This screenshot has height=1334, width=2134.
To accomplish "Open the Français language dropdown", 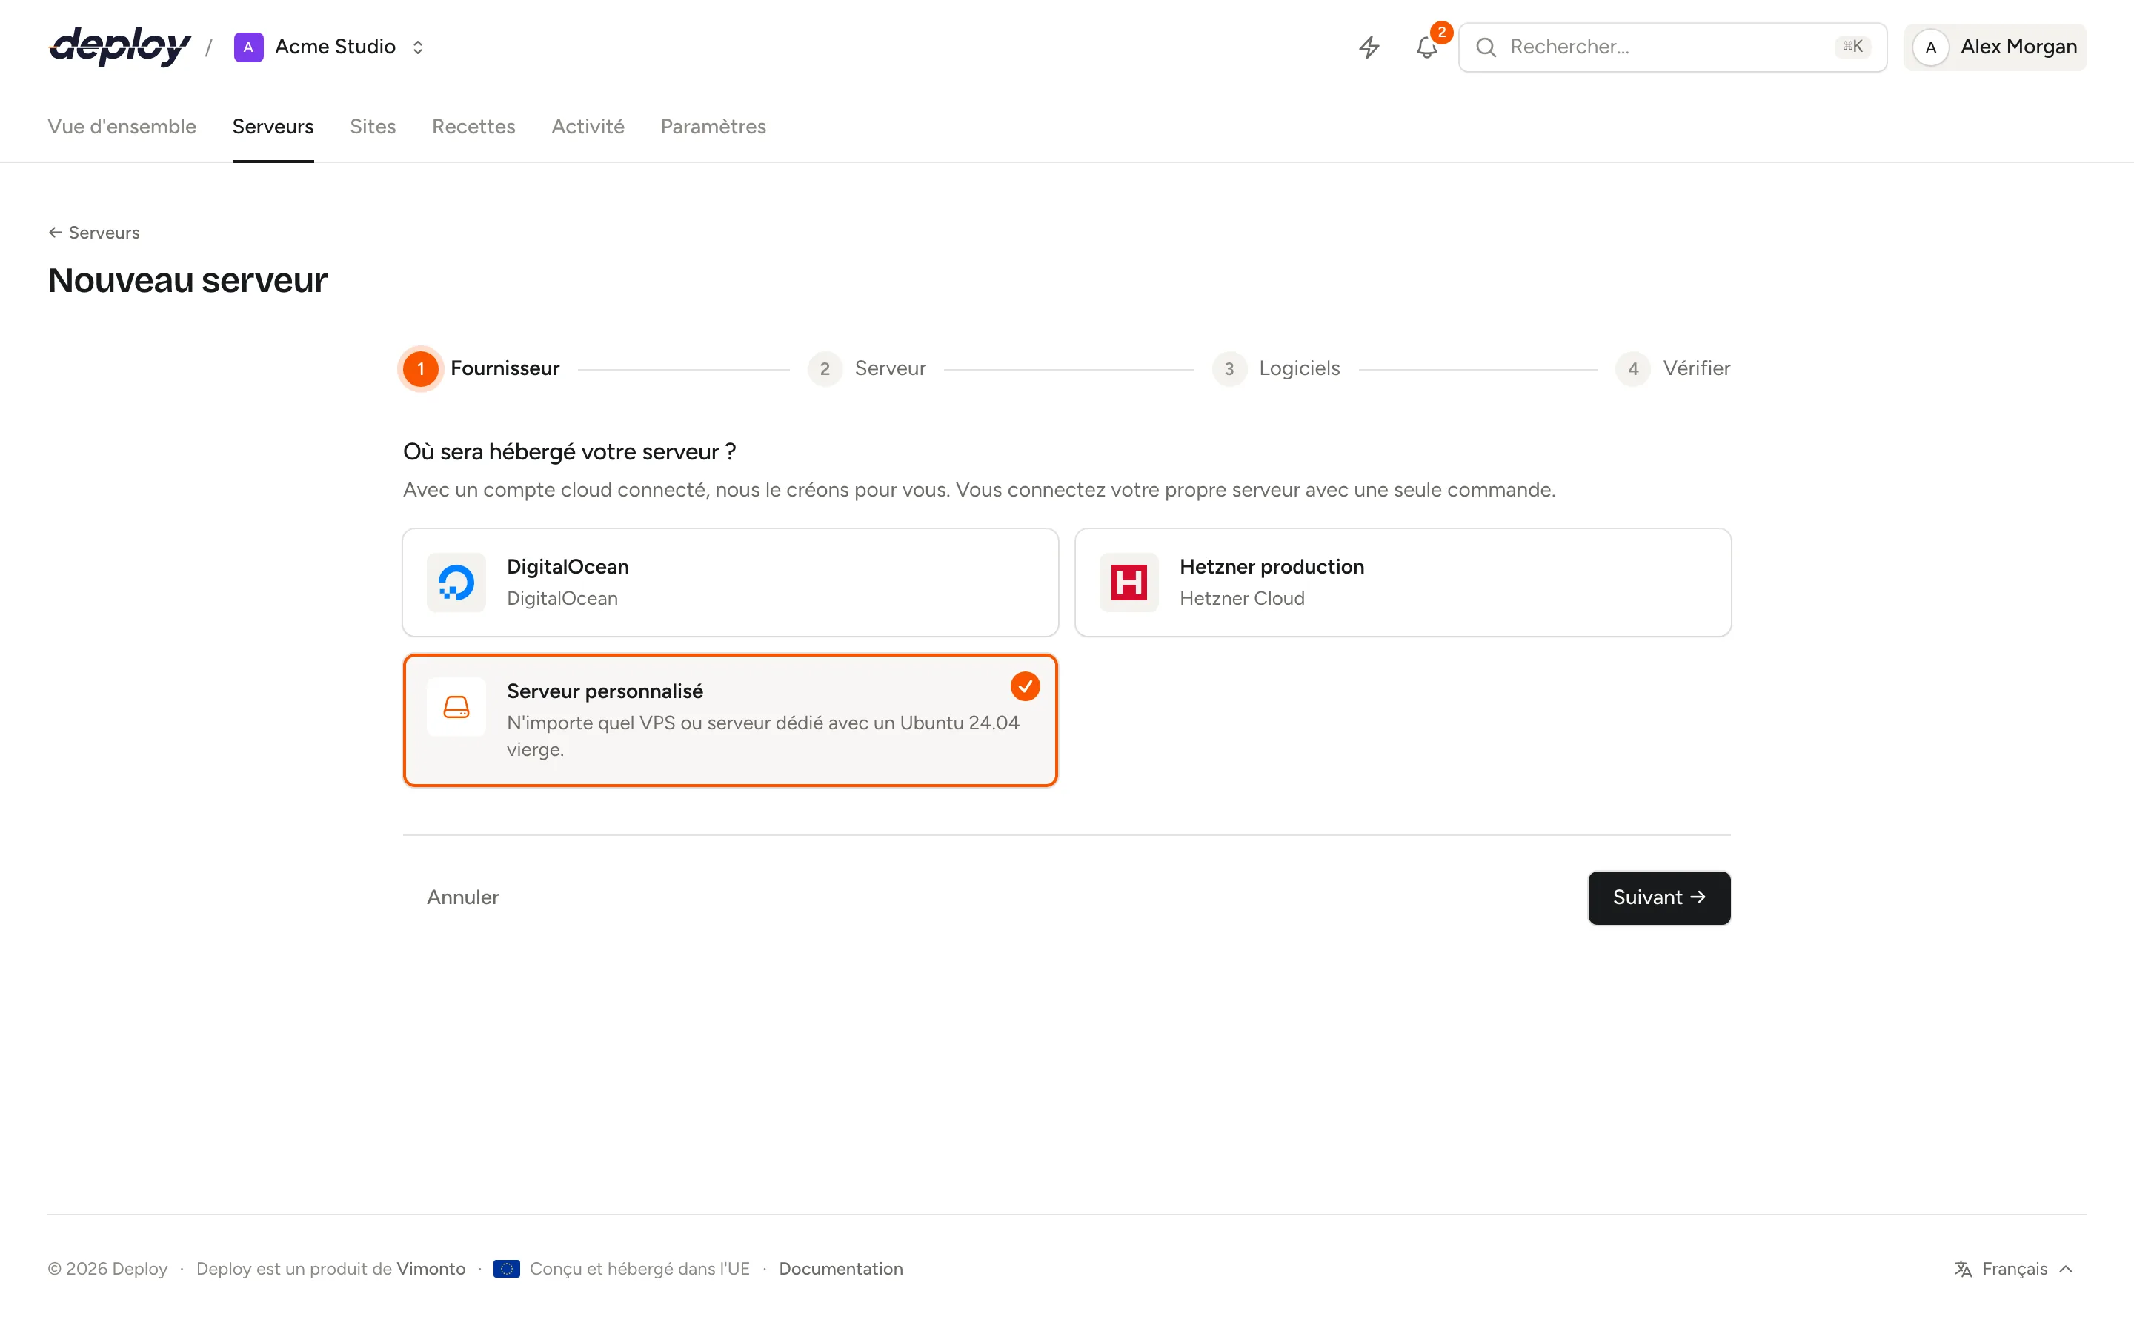I will [x=2014, y=1269].
